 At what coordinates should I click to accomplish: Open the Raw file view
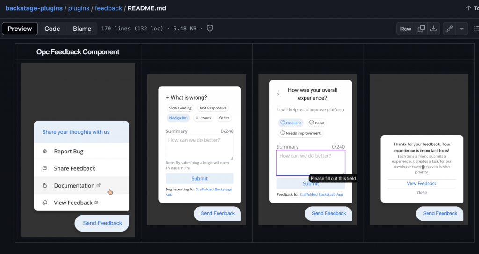pyautogui.click(x=406, y=29)
